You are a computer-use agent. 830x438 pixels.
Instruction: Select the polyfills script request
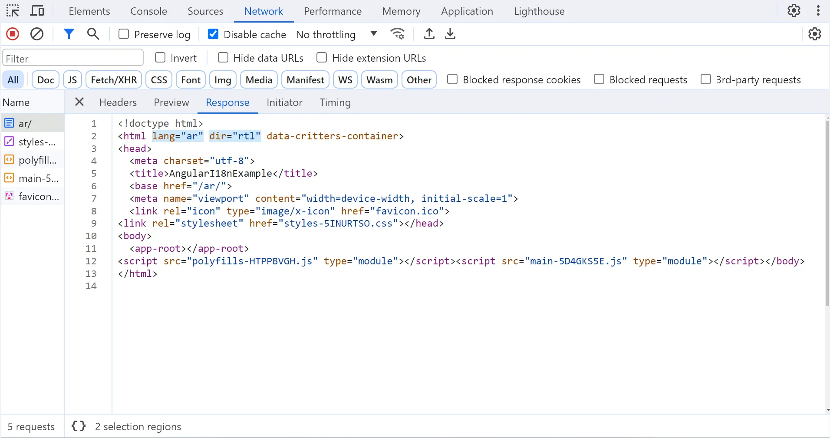point(33,160)
